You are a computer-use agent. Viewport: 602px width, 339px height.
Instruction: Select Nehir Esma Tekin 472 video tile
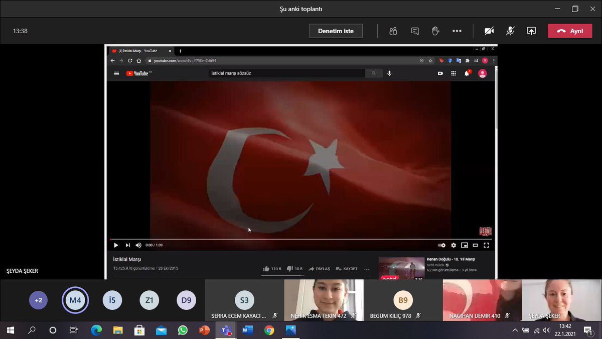324,300
